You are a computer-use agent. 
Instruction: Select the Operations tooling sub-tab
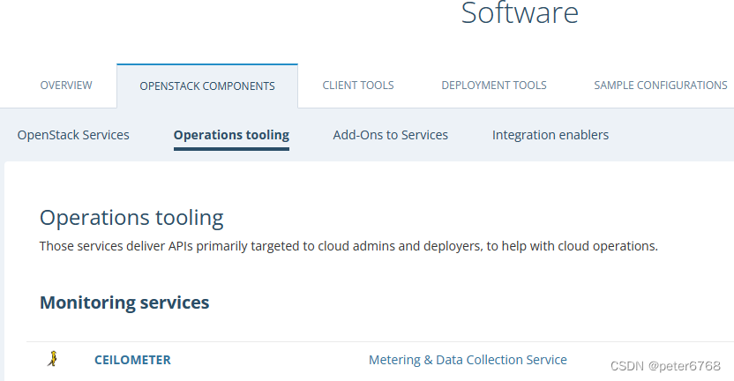click(231, 135)
